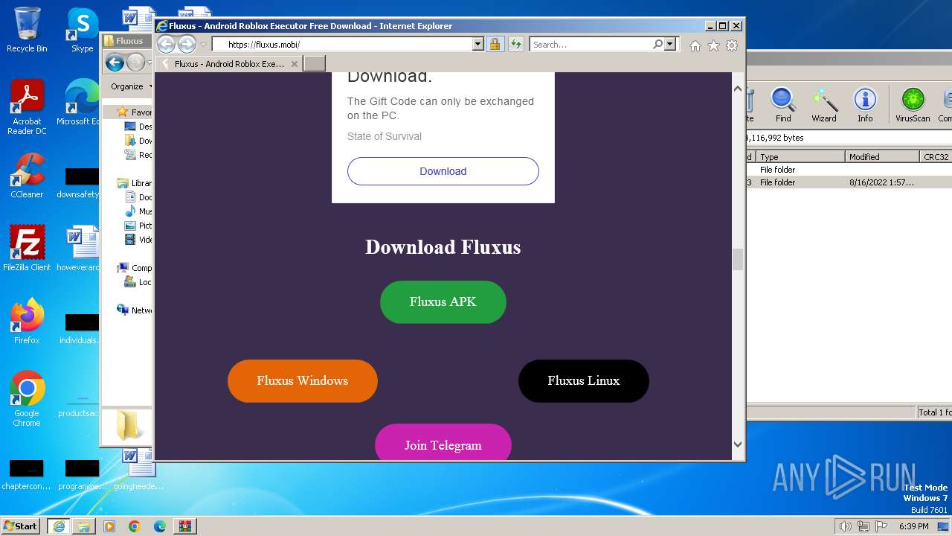Screen dimensions: 952x536
Task: Click the IE forward navigation arrow
Action: 187,45
